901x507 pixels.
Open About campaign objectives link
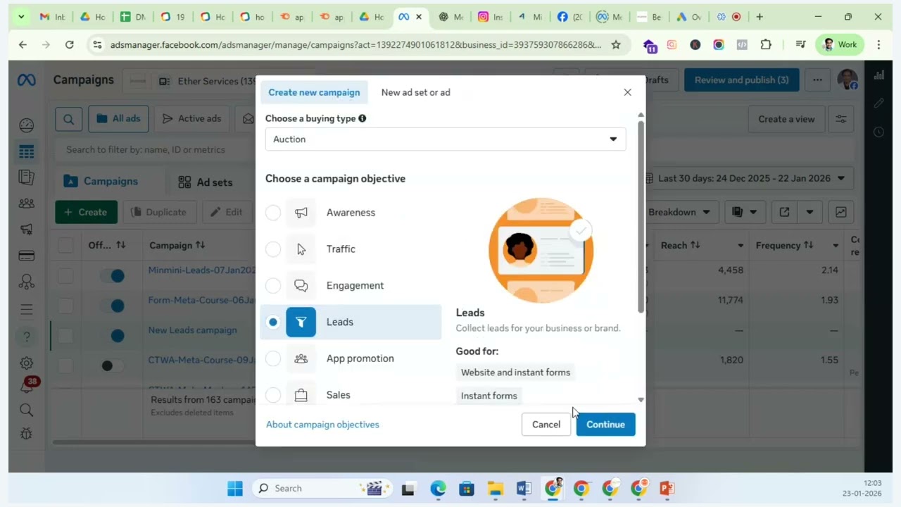[x=322, y=425]
